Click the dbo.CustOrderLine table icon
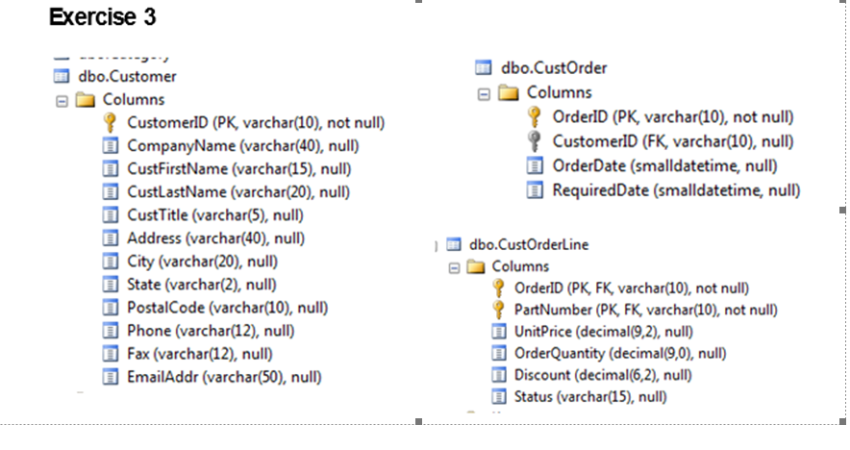Viewport: 850px width, 450px height. pos(454,244)
